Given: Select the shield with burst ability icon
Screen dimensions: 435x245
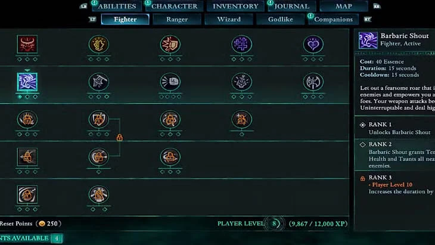Looking at the screenshot, I should [170, 44].
